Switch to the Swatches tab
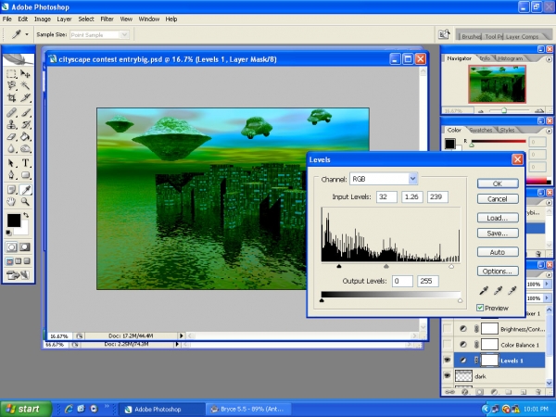Viewport: 556px width, 417px height. click(480, 130)
